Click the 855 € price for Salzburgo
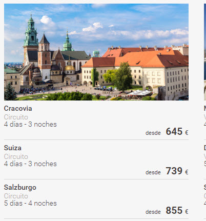The image size is (206, 221). (x=177, y=210)
